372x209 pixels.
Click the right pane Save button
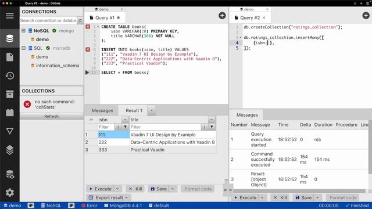pos(303,197)
